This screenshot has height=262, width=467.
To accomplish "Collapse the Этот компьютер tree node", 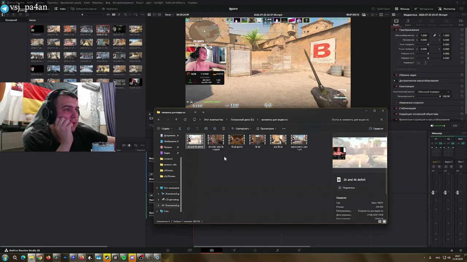I will [x=157, y=188].
